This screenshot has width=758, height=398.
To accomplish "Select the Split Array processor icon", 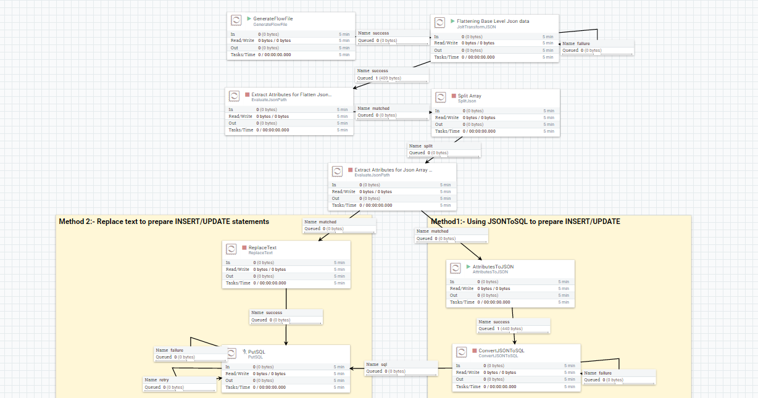I will tap(440, 97).
